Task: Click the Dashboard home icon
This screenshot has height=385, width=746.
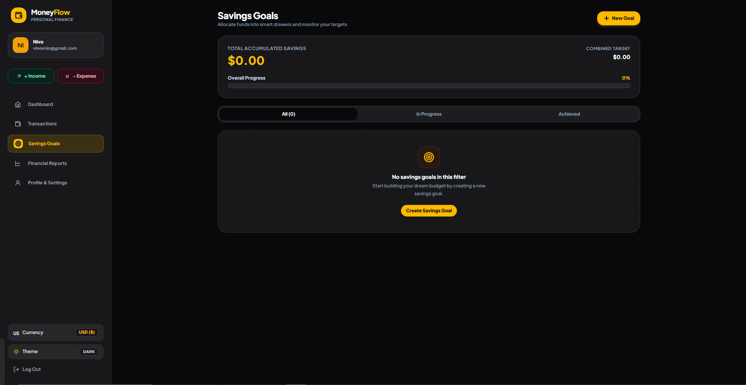Action: pyautogui.click(x=18, y=105)
